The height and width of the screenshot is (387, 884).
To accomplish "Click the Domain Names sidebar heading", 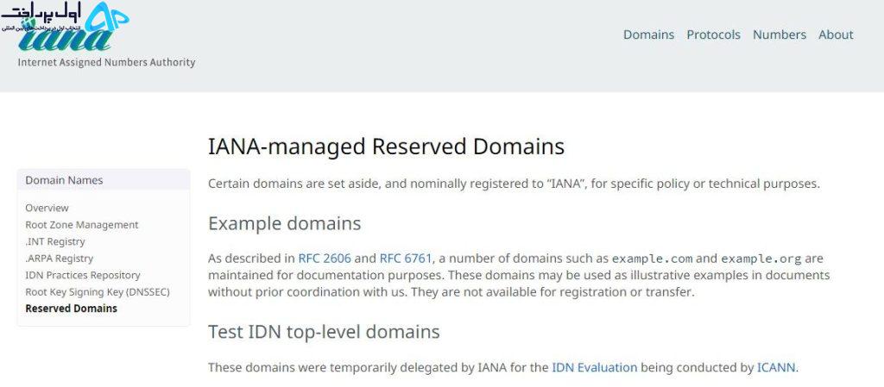I will tap(64, 180).
